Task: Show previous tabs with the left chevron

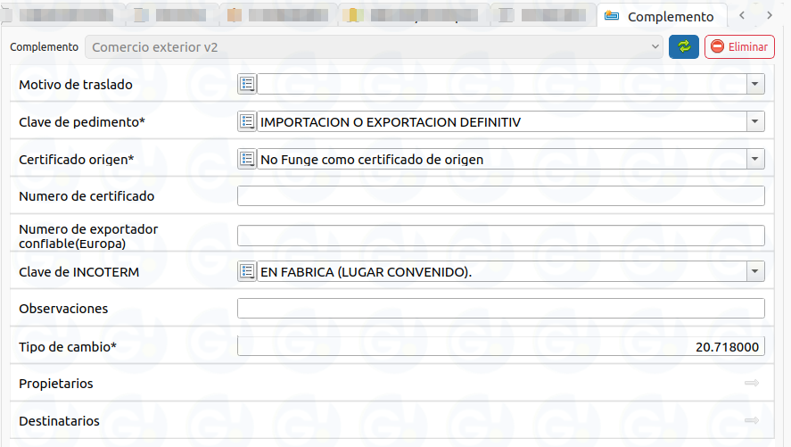Action: (x=742, y=15)
